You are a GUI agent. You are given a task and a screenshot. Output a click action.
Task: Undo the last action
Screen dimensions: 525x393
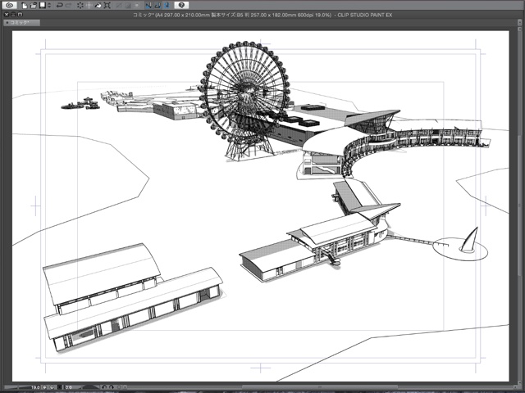[58, 6]
